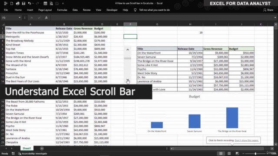
Task: Expand the formula bar with right-end chevron
Action: tap(275, 18)
